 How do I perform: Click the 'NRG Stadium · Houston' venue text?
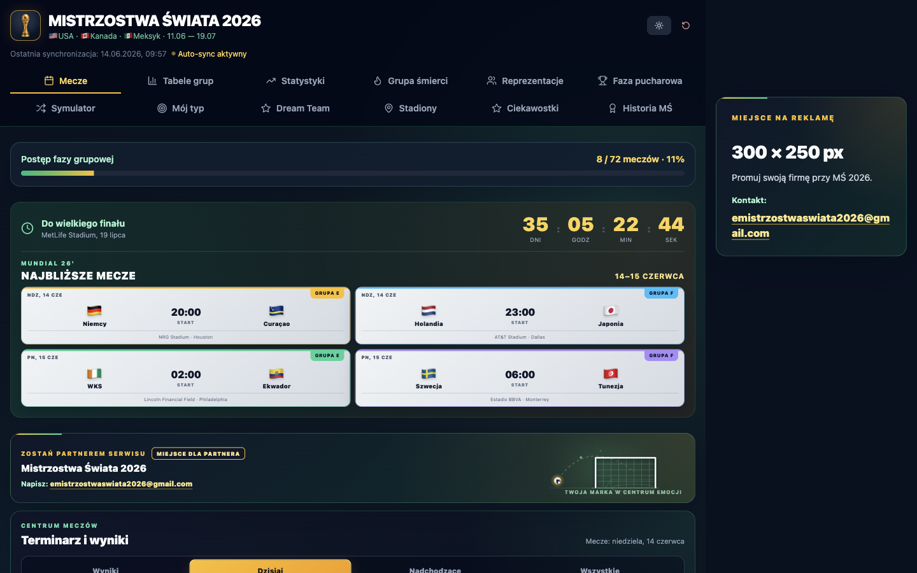(185, 337)
